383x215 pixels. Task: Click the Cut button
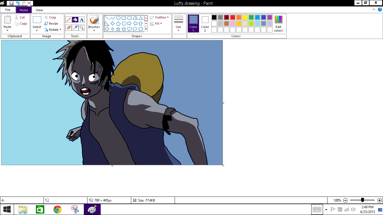20,17
